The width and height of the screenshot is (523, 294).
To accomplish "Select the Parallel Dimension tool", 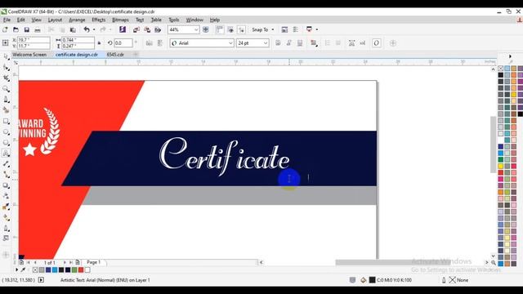I will pyautogui.click(x=6, y=164).
